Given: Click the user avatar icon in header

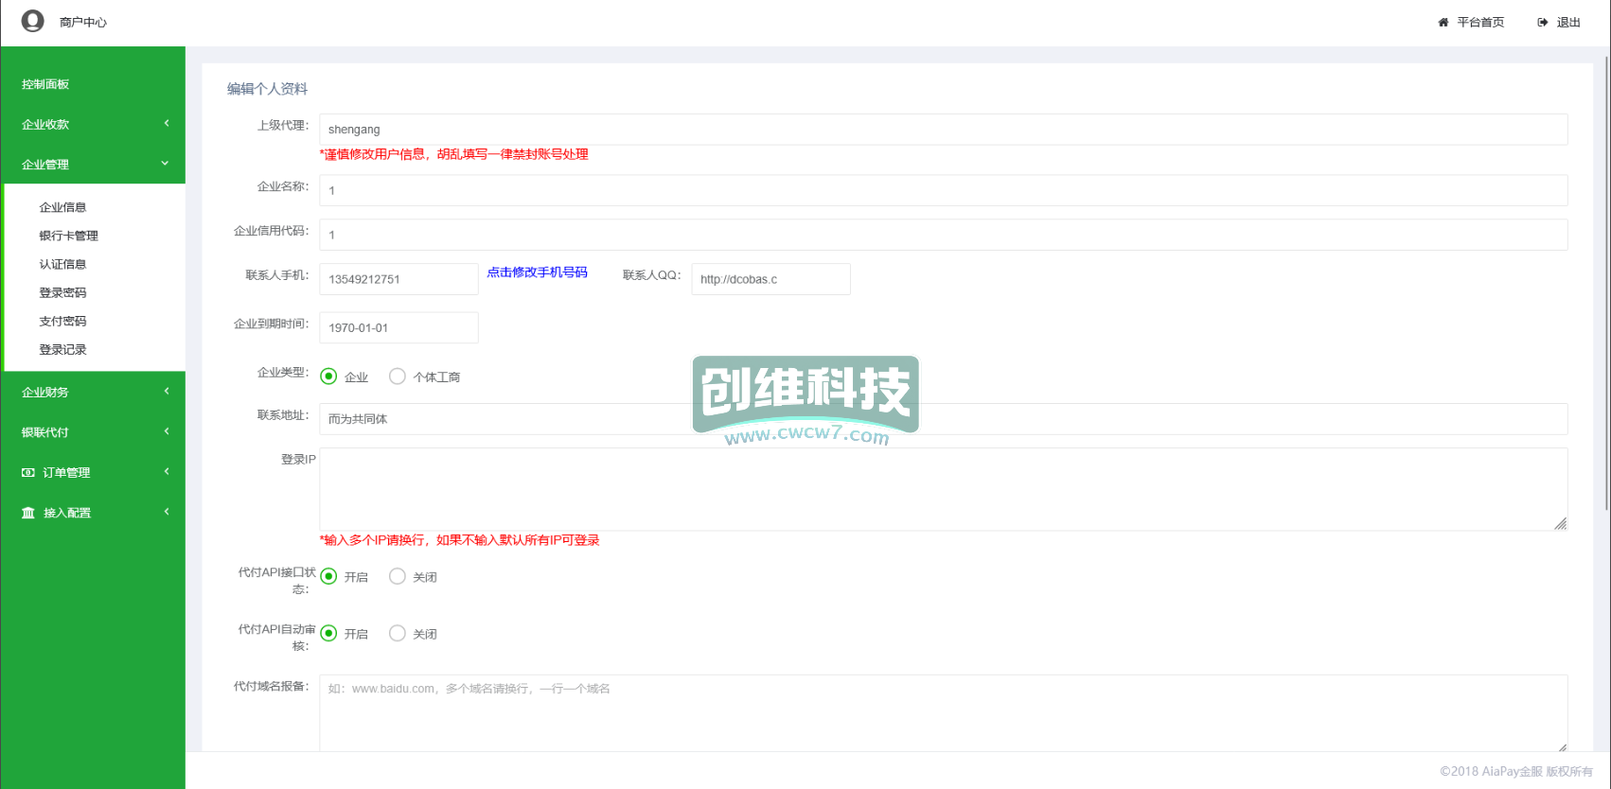Looking at the screenshot, I should [x=32, y=21].
